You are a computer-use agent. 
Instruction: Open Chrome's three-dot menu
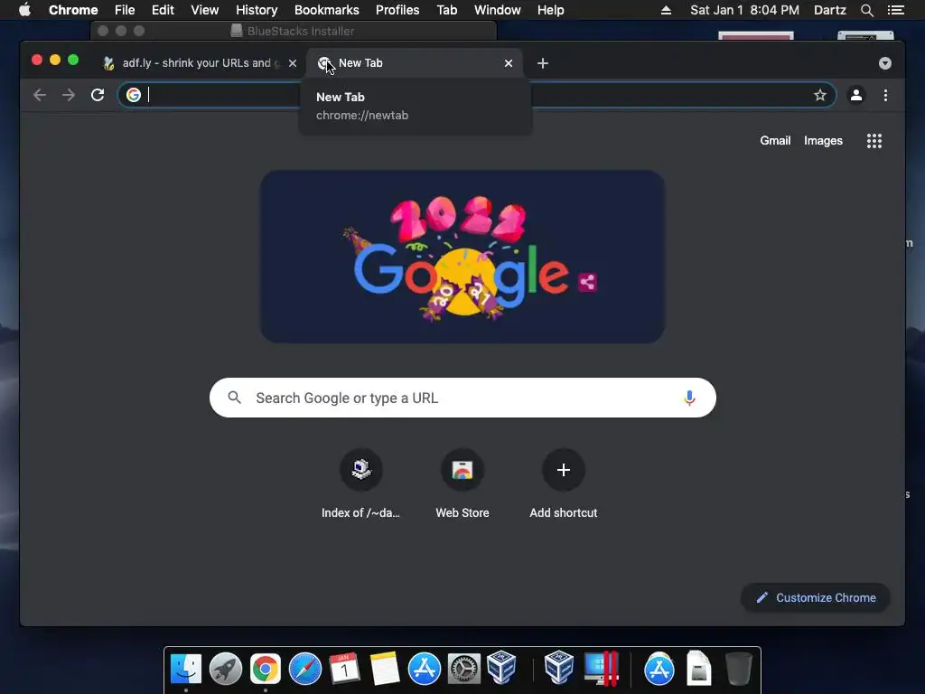(885, 95)
